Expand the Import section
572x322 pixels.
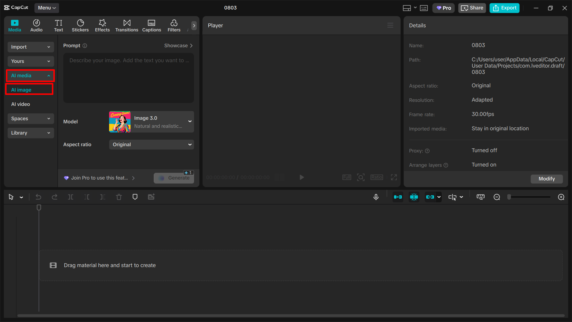30,47
